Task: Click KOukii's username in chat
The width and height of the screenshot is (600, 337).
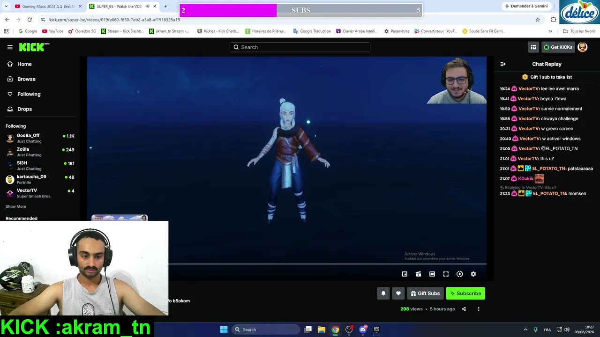Action: coord(525,178)
